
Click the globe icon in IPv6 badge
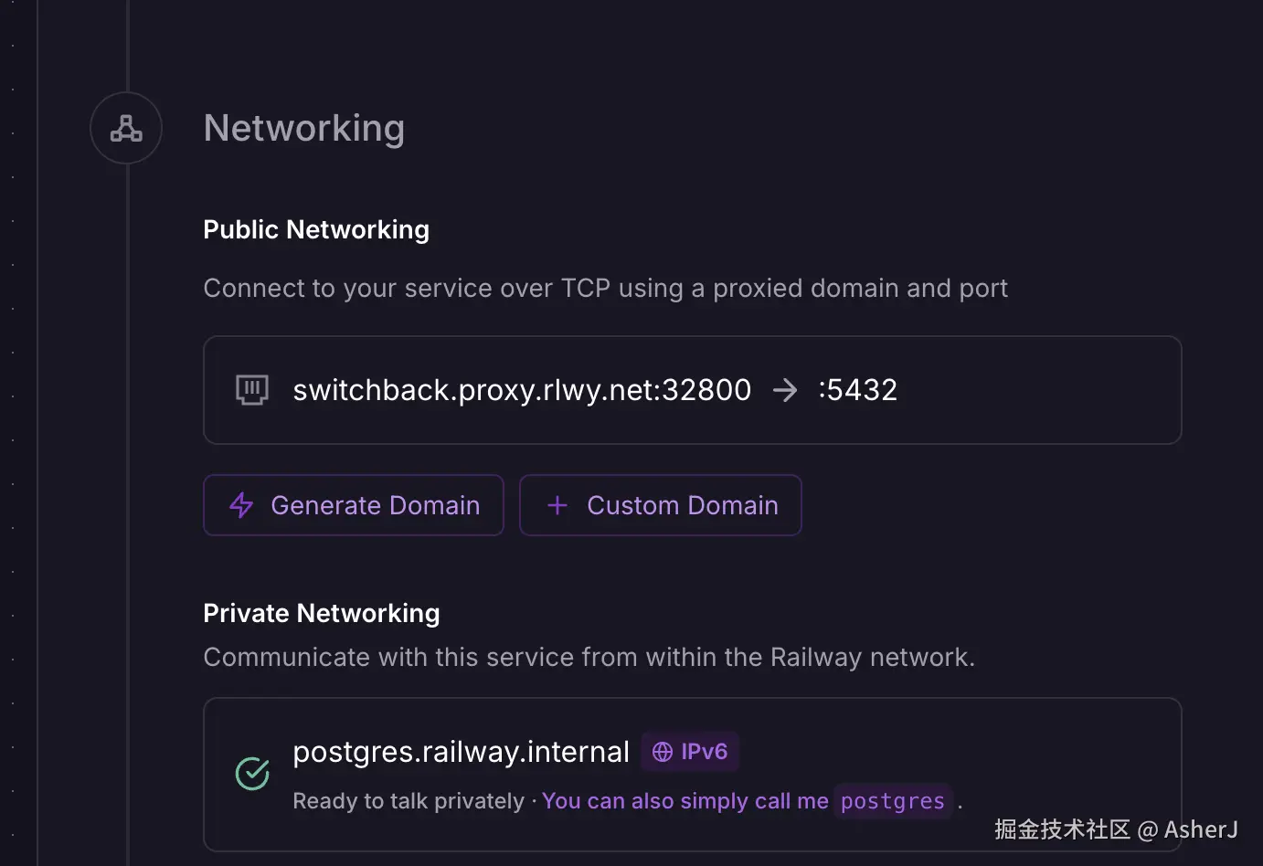[663, 752]
